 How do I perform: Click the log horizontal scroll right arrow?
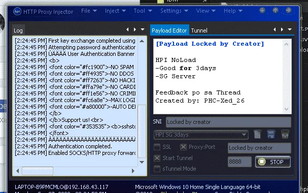click(x=133, y=171)
